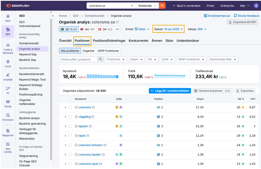Check the box for tapeter row
261x169 pixels.
70,126
